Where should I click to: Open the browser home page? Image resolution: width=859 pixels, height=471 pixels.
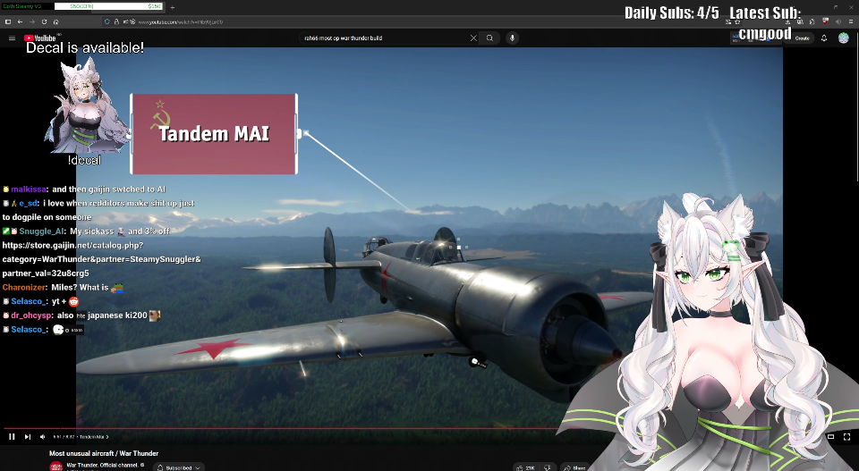click(x=55, y=21)
